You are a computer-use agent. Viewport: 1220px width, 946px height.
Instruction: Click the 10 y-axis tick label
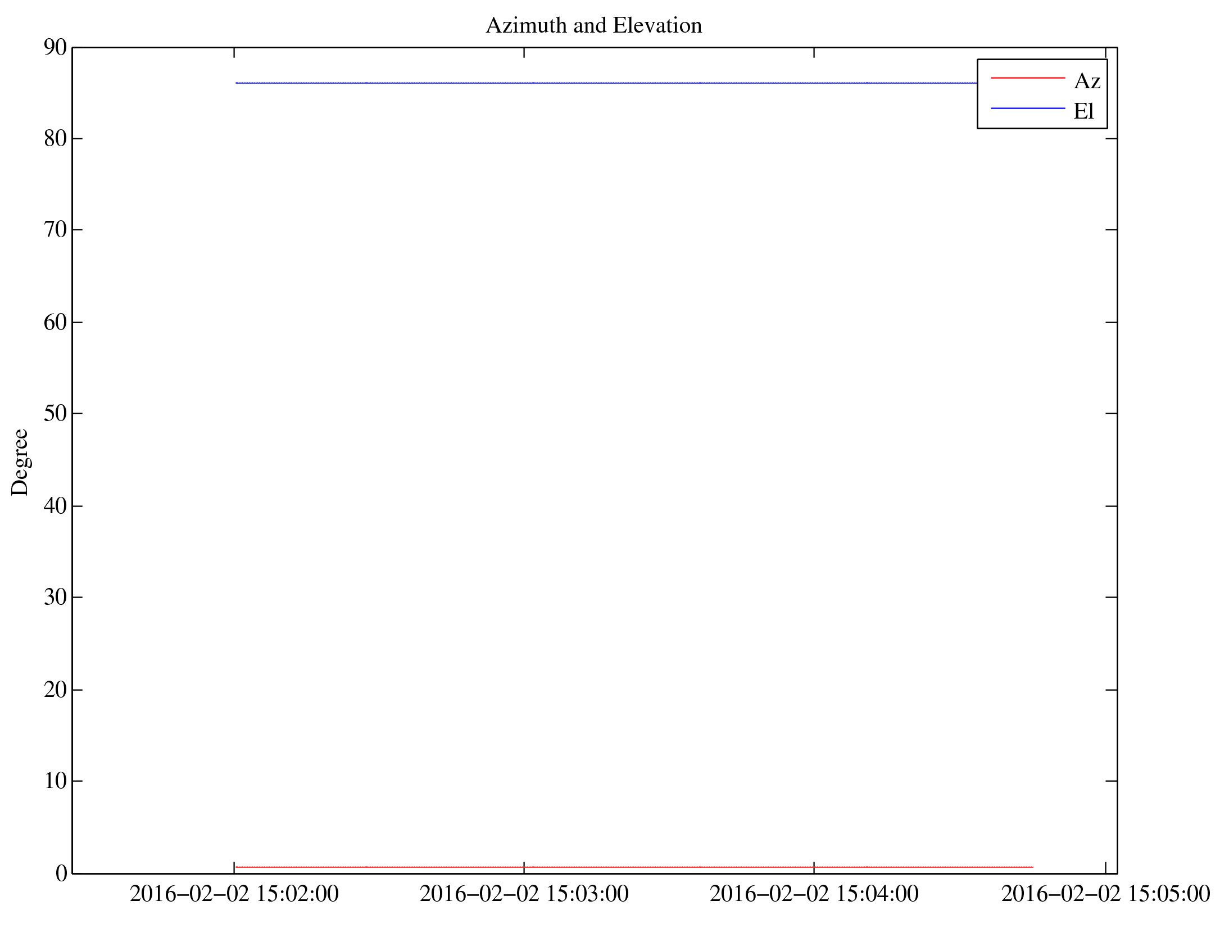point(55,781)
